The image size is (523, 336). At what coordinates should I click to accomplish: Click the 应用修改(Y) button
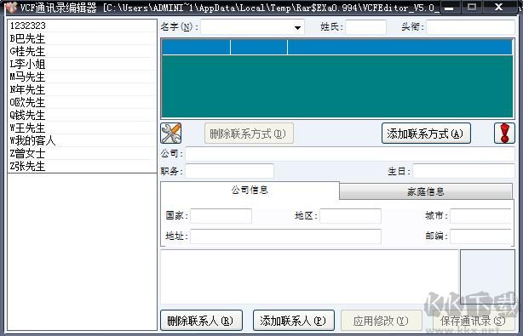[x=382, y=321]
